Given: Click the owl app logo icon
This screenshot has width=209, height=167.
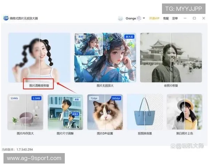Looking at the screenshot, I should click(6, 18).
